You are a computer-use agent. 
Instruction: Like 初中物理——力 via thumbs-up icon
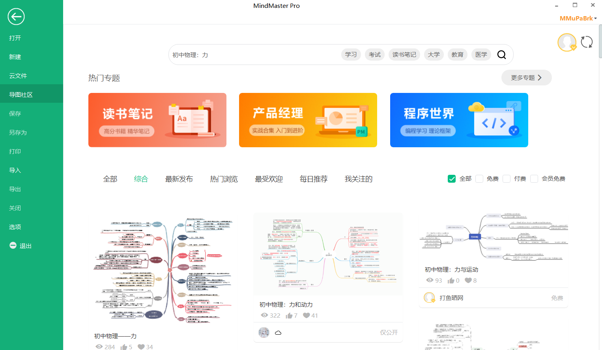(124, 347)
